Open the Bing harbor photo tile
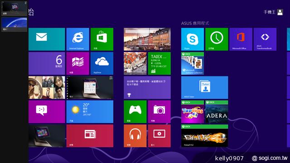Image resolution: width=290 pixels, height=163 pixels. (147, 39)
